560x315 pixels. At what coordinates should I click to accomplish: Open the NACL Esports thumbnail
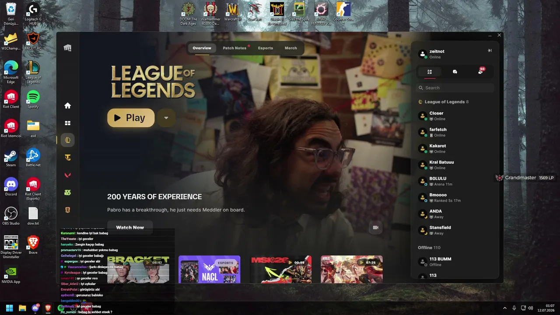coord(209,269)
